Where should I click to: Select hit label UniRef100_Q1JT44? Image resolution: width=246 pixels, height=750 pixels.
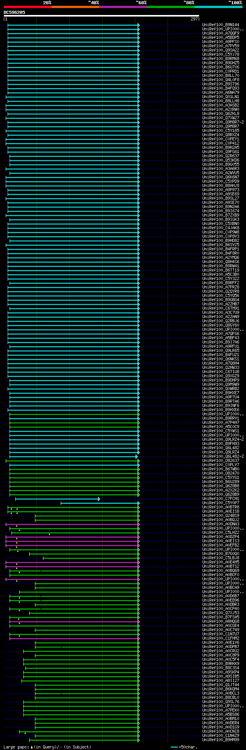click(221, 685)
